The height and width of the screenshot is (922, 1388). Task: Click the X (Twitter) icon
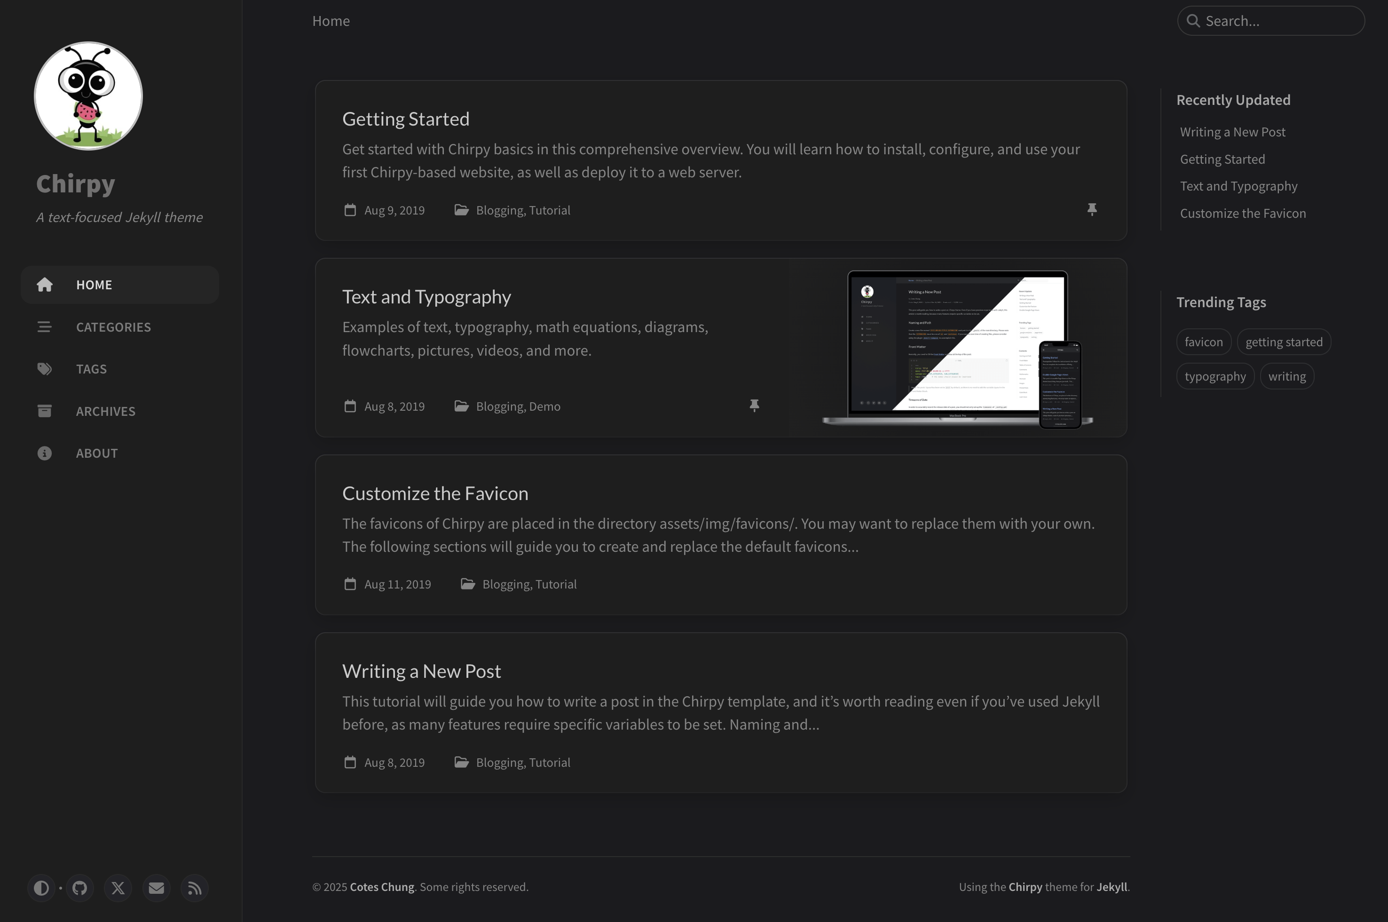118,888
